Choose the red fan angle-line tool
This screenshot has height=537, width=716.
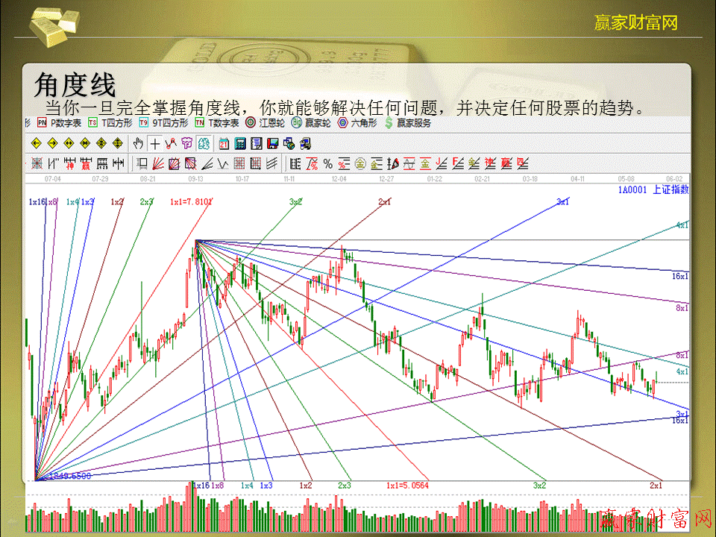158,163
